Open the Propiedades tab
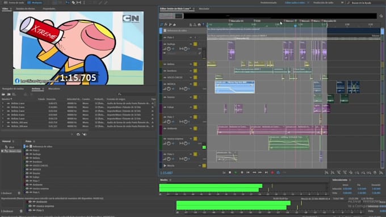This screenshot has height=217, width=386. pos(49,8)
